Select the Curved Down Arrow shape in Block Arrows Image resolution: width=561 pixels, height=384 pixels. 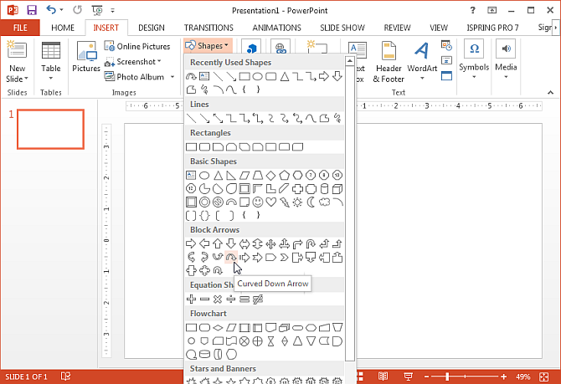pyautogui.click(x=231, y=257)
